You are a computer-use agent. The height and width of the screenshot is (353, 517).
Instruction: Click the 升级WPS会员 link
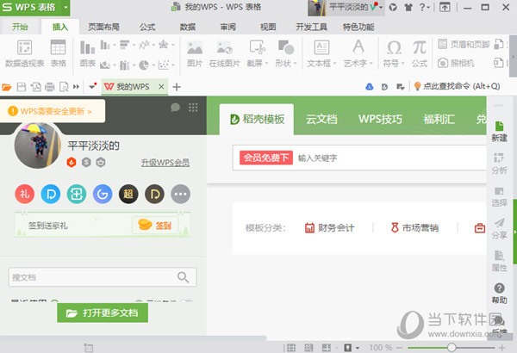(x=165, y=163)
